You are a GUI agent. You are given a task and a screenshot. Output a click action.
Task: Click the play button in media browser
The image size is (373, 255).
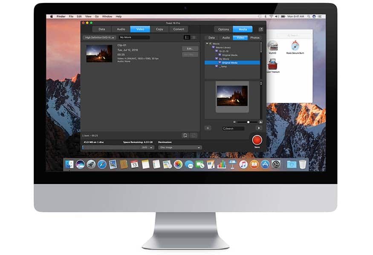click(x=259, y=128)
